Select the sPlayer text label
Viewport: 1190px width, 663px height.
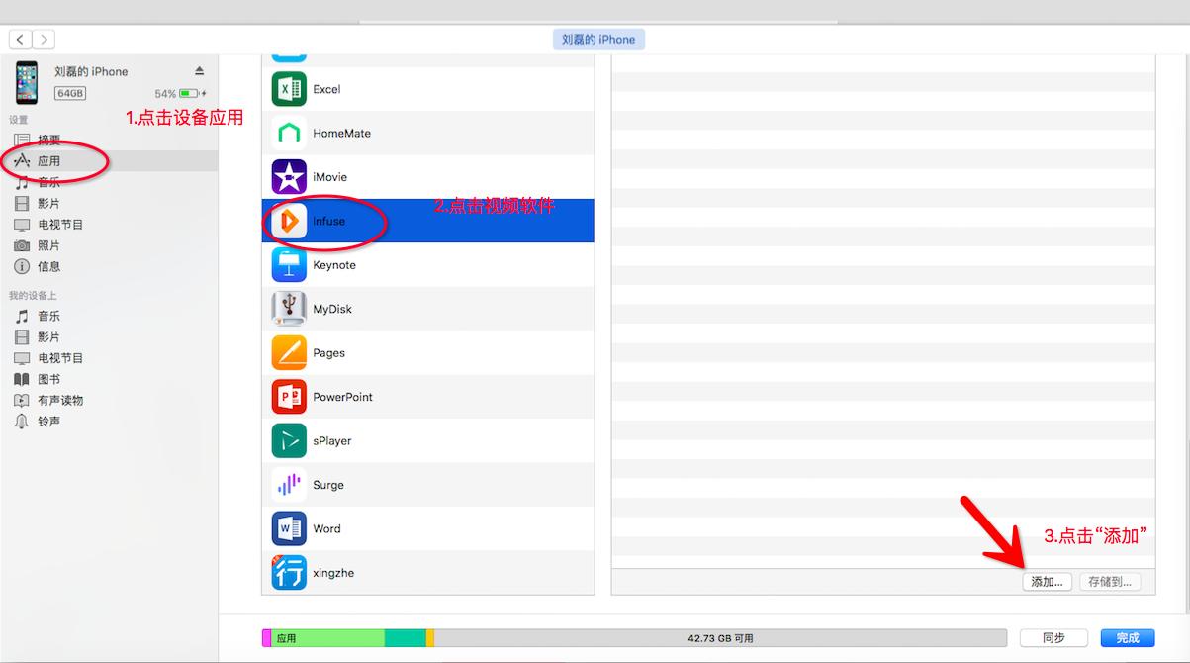coord(332,441)
